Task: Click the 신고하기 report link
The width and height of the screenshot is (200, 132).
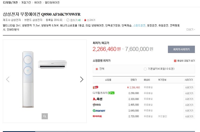Action: pos(91,20)
